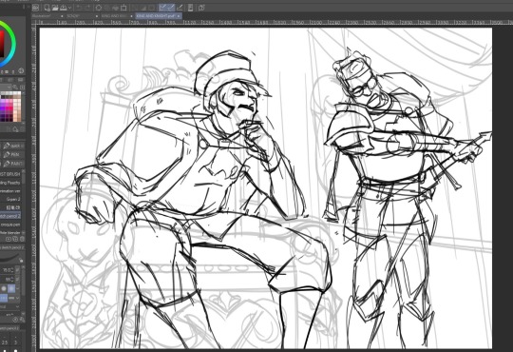
Task: Toggle Snap to Grid in toolbar
Action: tap(180, 8)
